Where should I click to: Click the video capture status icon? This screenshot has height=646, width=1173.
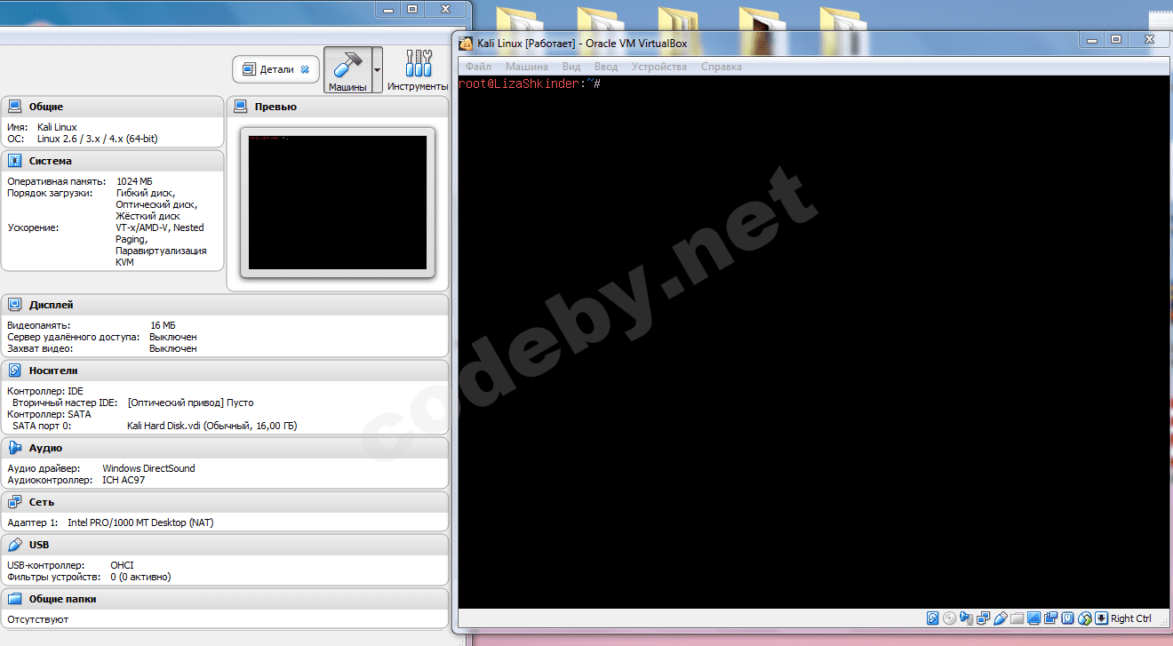coord(1051,618)
